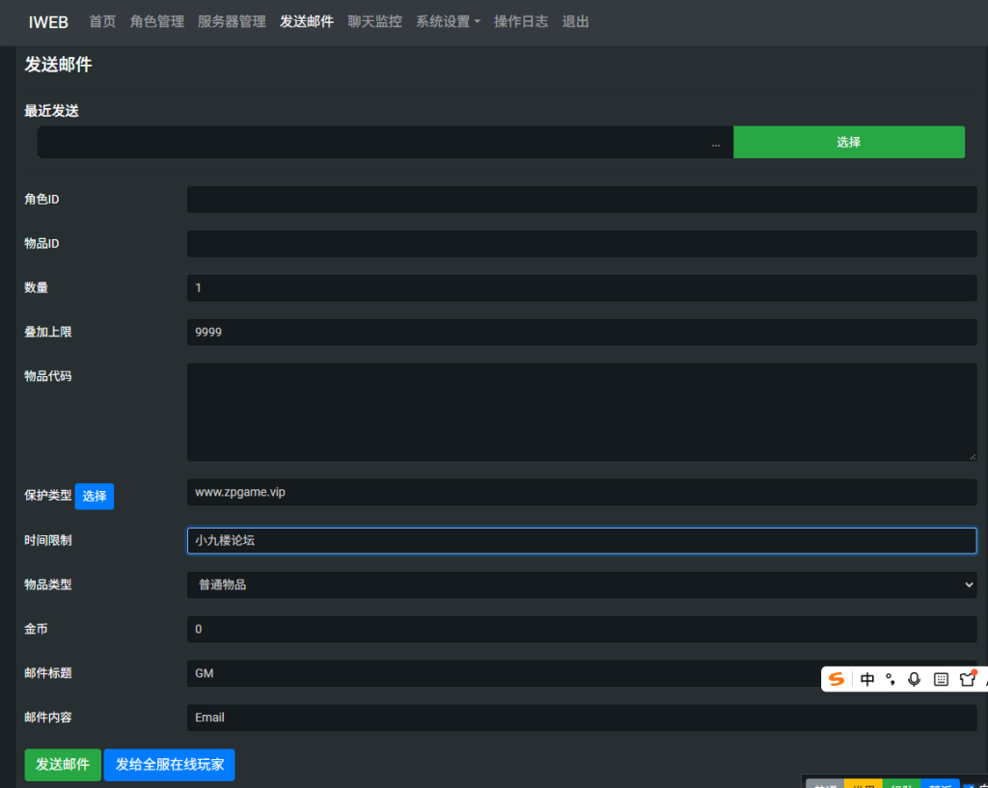Click the 金币 label

click(x=36, y=629)
